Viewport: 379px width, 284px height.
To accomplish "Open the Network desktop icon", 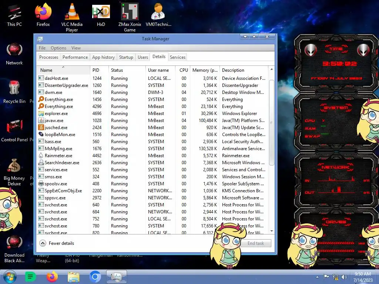I will tap(14, 54).
